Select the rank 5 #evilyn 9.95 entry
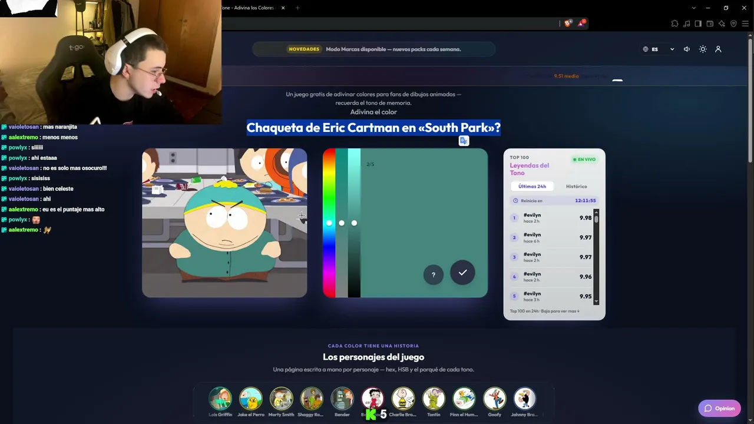Screen dimensions: 754x424 coord(551,296)
